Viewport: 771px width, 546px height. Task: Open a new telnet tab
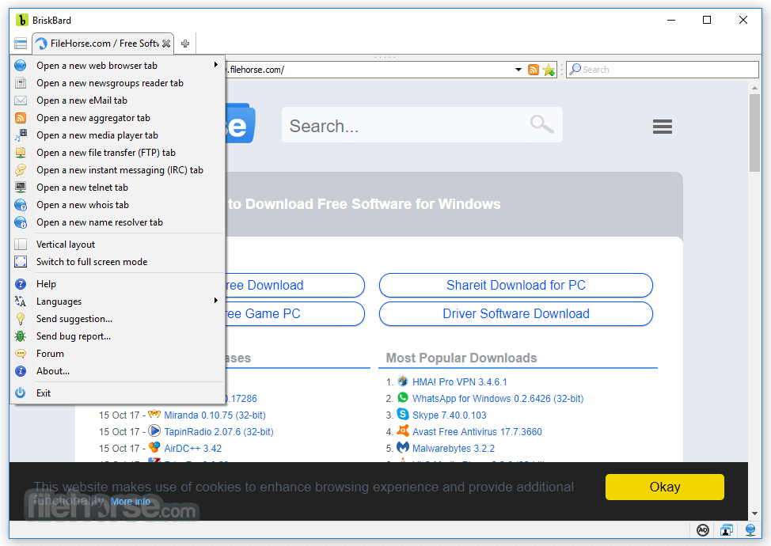click(x=117, y=188)
